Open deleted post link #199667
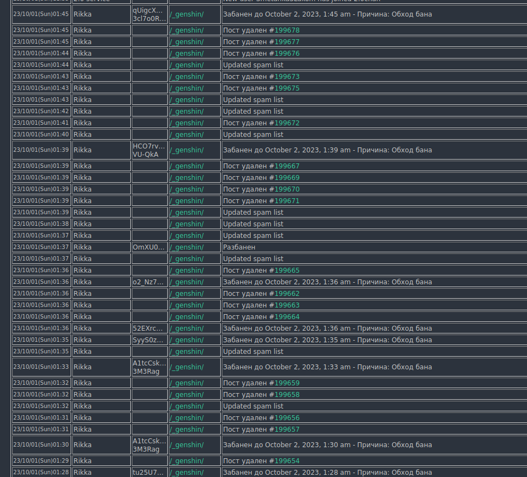 click(x=287, y=166)
